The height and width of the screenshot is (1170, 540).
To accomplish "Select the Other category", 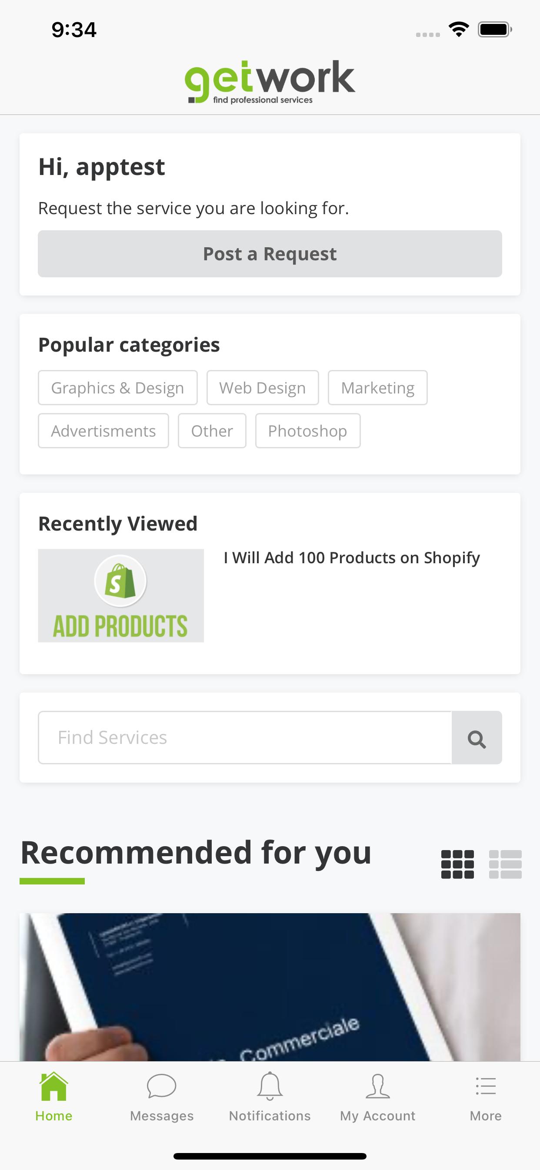I will point(212,430).
